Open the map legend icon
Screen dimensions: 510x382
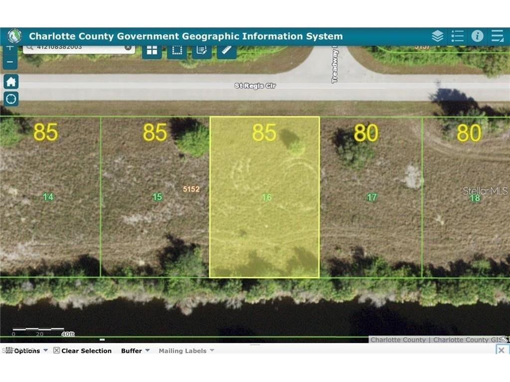pyautogui.click(x=457, y=36)
